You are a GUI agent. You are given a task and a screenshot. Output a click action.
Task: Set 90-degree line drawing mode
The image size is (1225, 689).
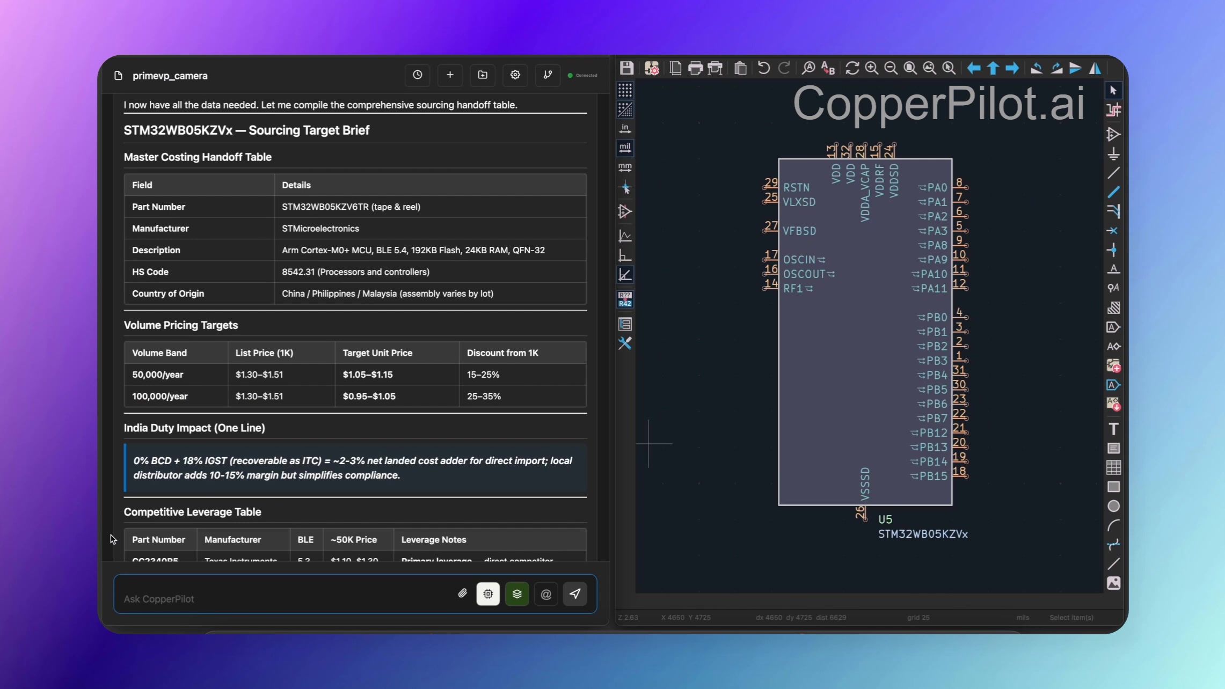click(x=625, y=255)
